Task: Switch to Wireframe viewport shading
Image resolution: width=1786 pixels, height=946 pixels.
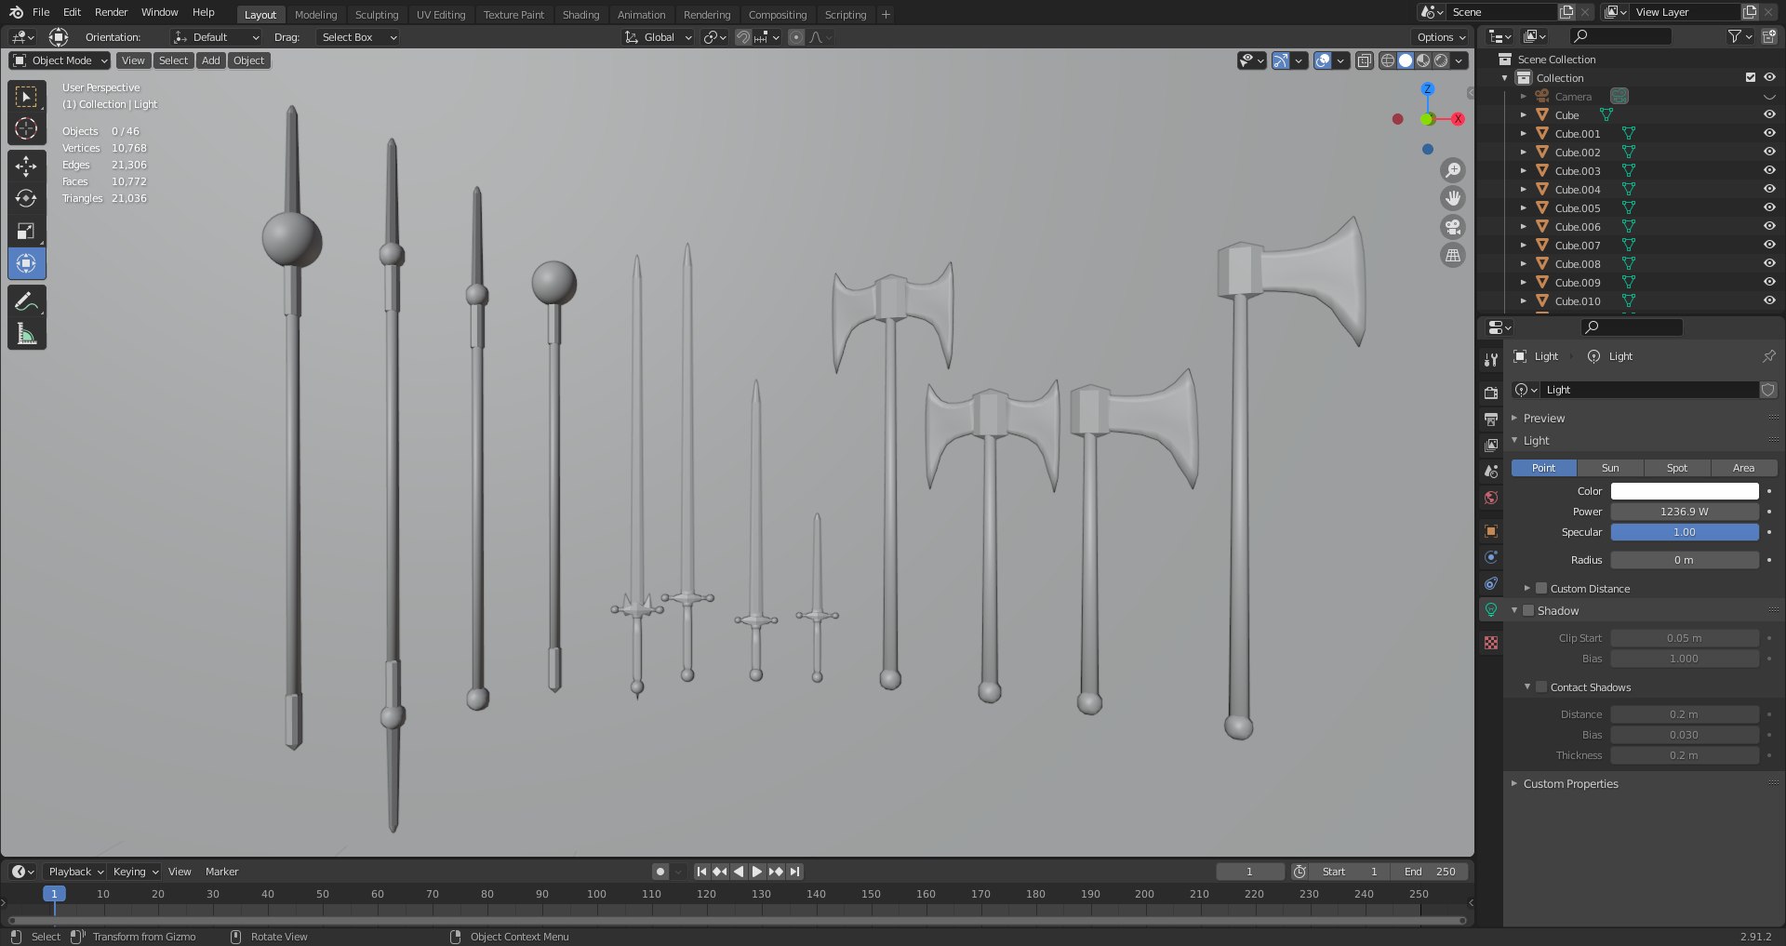Action: click(x=1388, y=60)
